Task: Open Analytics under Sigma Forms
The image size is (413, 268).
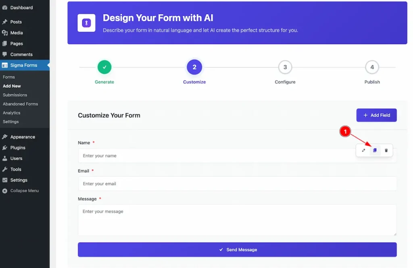Action: click(x=11, y=113)
